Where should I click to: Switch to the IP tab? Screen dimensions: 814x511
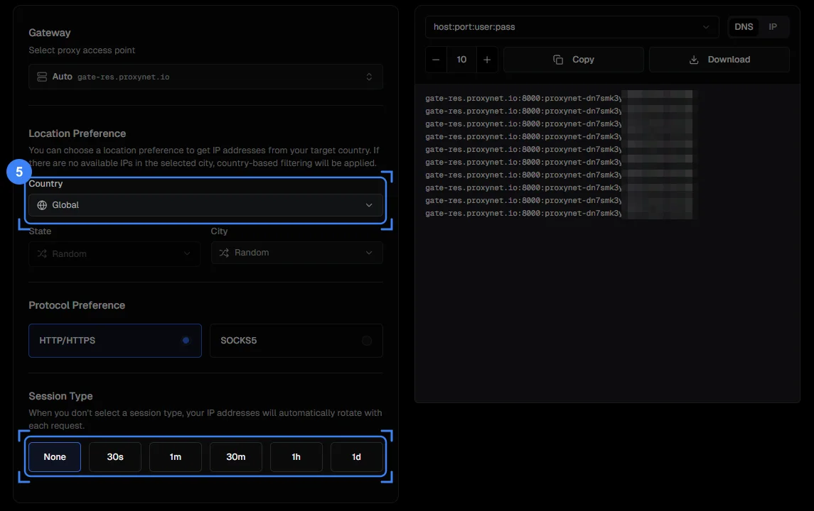click(773, 27)
